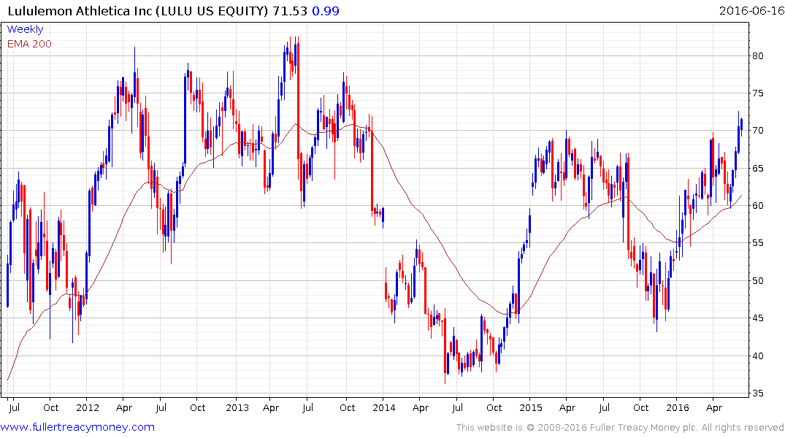
Task: Click the Lululemon Athletica Inc chart title
Action: [x=138, y=10]
